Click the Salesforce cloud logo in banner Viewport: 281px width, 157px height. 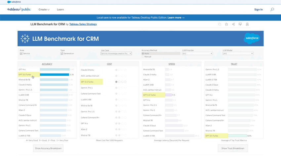252,38
